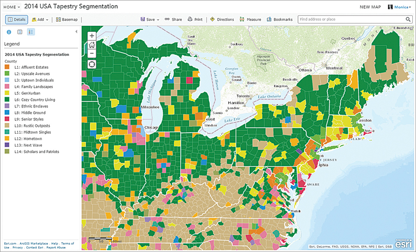Screen dimensions: 416x252
Task: Select the L2: Upscale Avenues legend text
Action: tap(32, 74)
